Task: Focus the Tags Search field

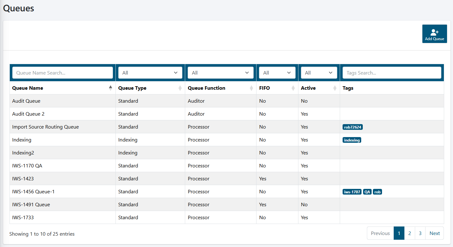Action: tap(392, 73)
